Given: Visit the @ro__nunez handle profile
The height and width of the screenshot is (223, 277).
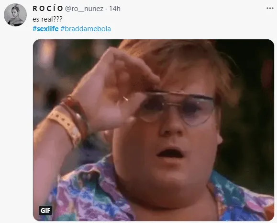Looking at the screenshot, I should (x=84, y=9).
